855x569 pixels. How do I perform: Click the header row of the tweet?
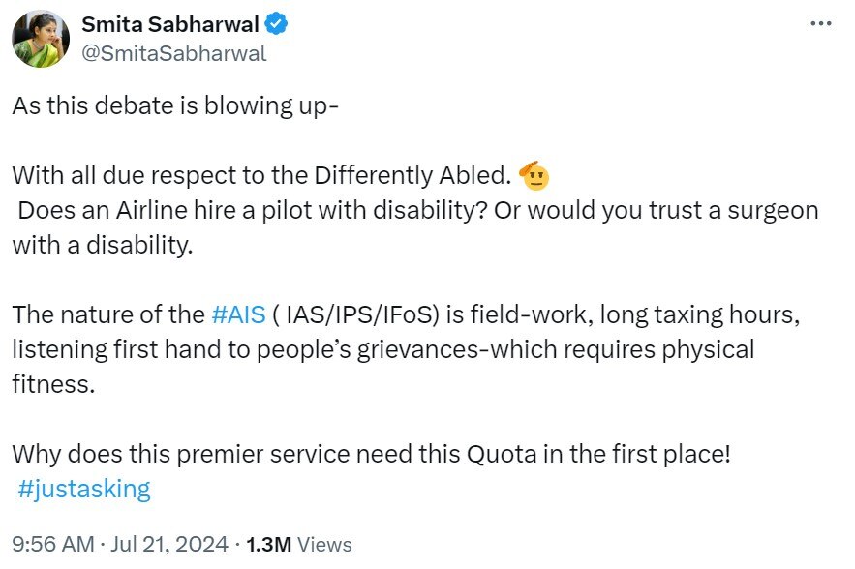pyautogui.click(x=426, y=37)
